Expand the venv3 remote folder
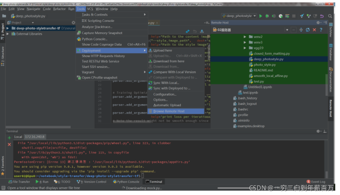Screen dimensions: 340x195 click(x=245, y=42)
